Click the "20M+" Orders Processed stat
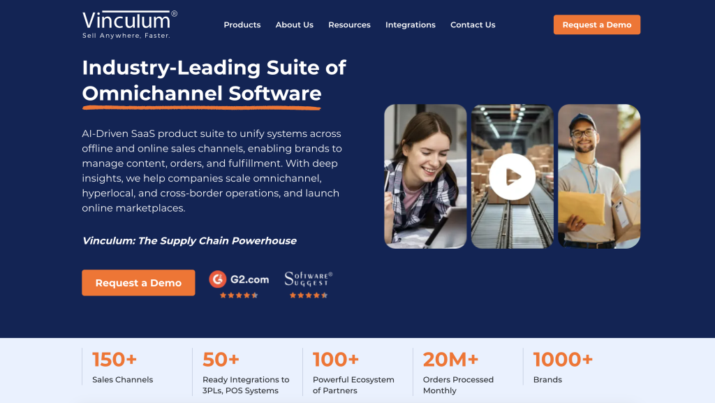 coord(450,359)
